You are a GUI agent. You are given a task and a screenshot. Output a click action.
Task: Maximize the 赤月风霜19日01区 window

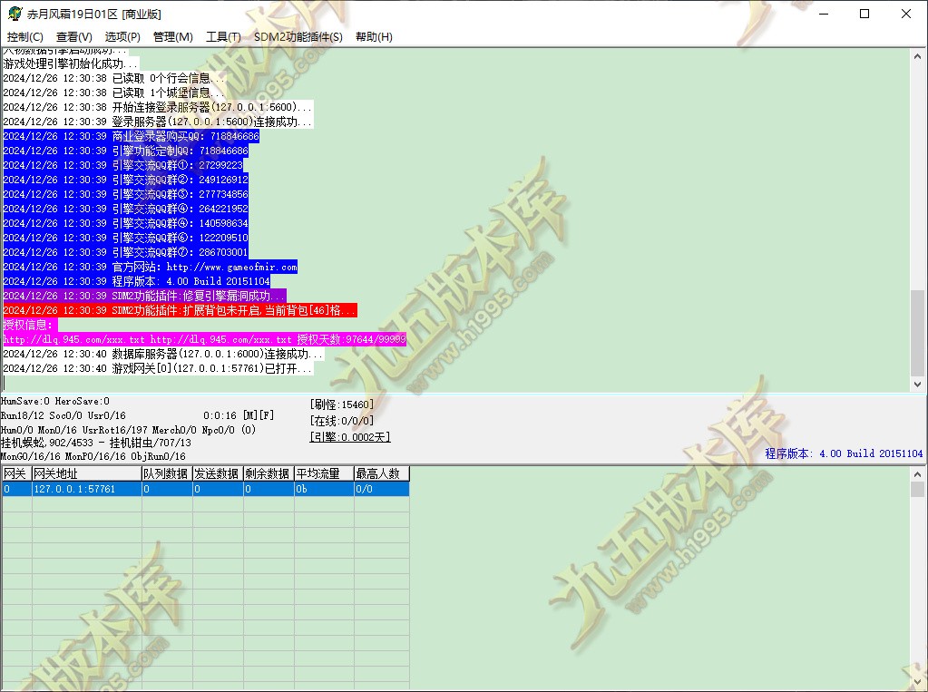(x=865, y=14)
